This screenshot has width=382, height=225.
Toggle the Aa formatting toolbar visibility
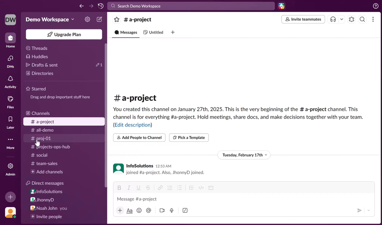click(129, 210)
